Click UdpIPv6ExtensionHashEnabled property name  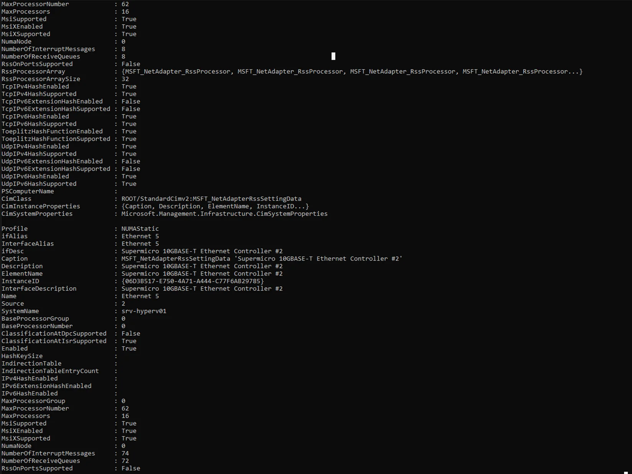[x=52, y=161]
